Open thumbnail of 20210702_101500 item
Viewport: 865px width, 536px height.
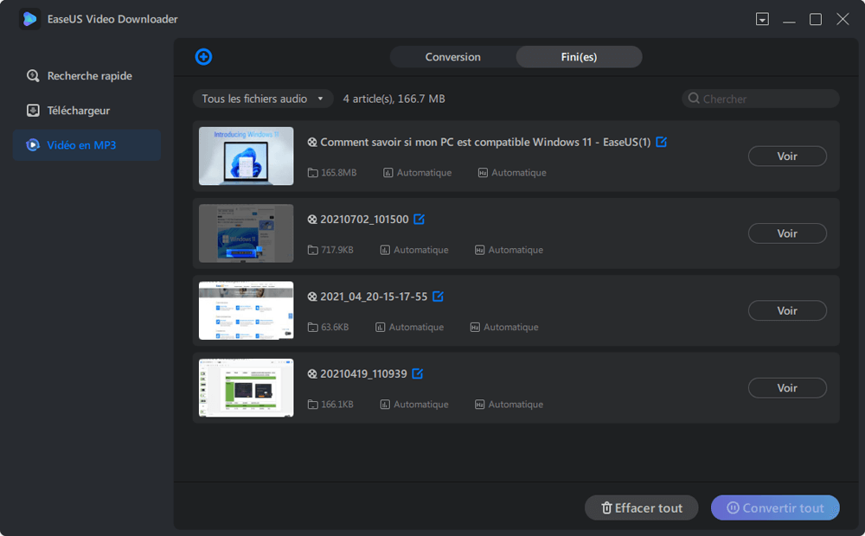click(246, 233)
